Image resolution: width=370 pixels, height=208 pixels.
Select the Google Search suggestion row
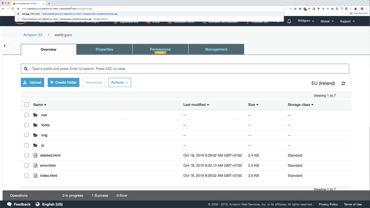pos(150,19)
